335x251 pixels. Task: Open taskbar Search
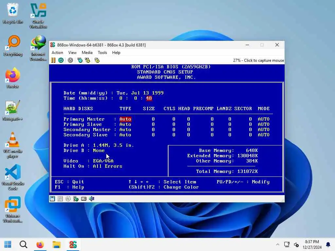[24, 244]
